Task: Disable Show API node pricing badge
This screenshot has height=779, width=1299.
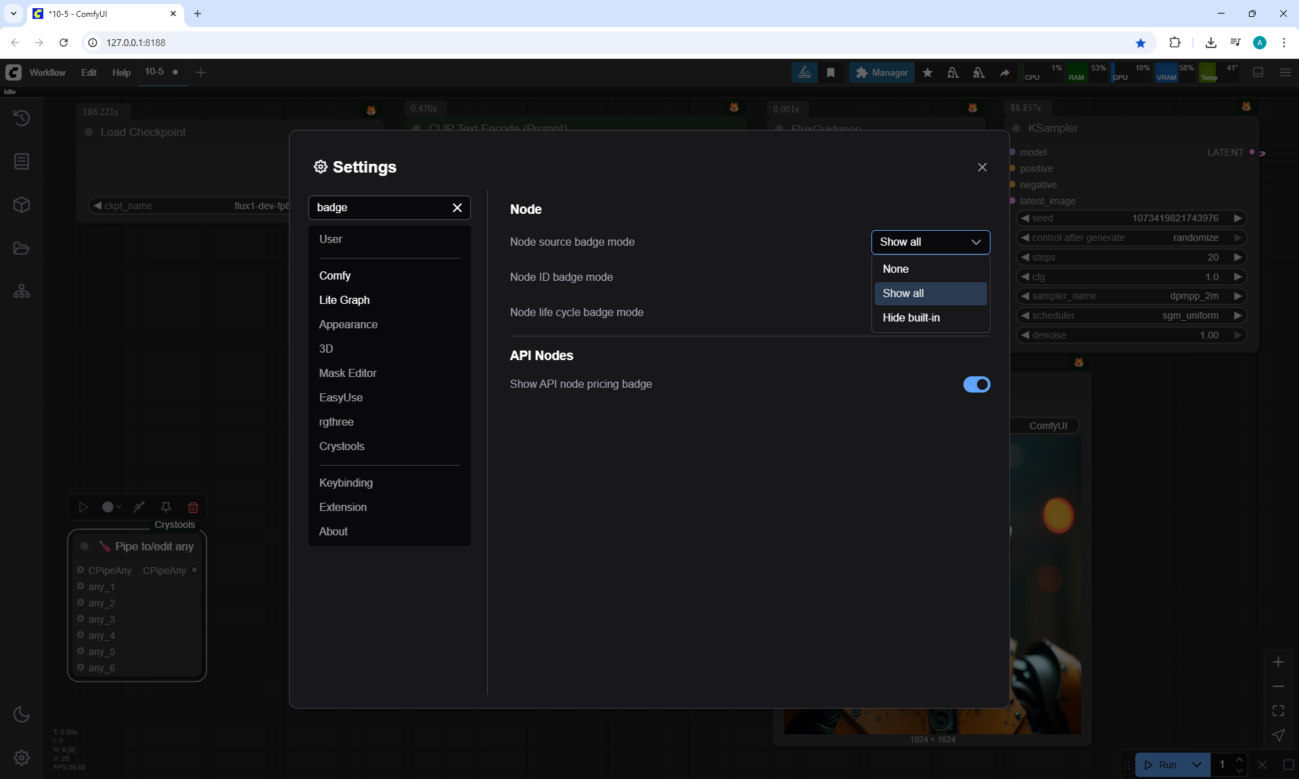Action: click(x=976, y=384)
